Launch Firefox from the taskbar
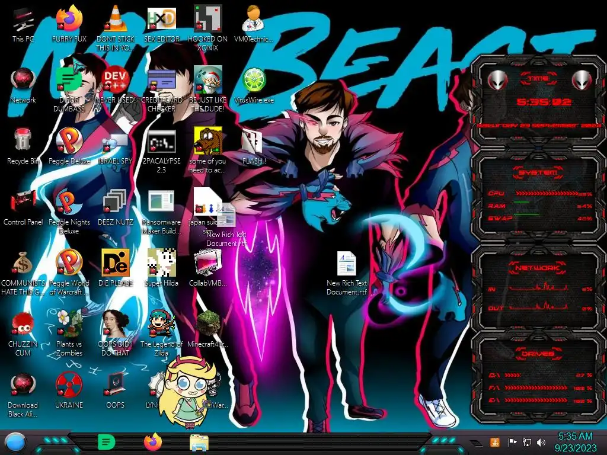This screenshot has height=455, width=607. (153, 442)
